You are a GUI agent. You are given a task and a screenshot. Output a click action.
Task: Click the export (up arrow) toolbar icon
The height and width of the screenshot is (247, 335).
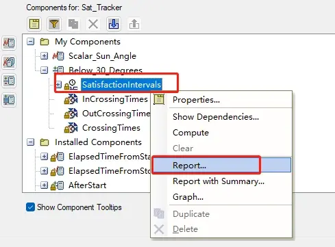[x=134, y=24]
